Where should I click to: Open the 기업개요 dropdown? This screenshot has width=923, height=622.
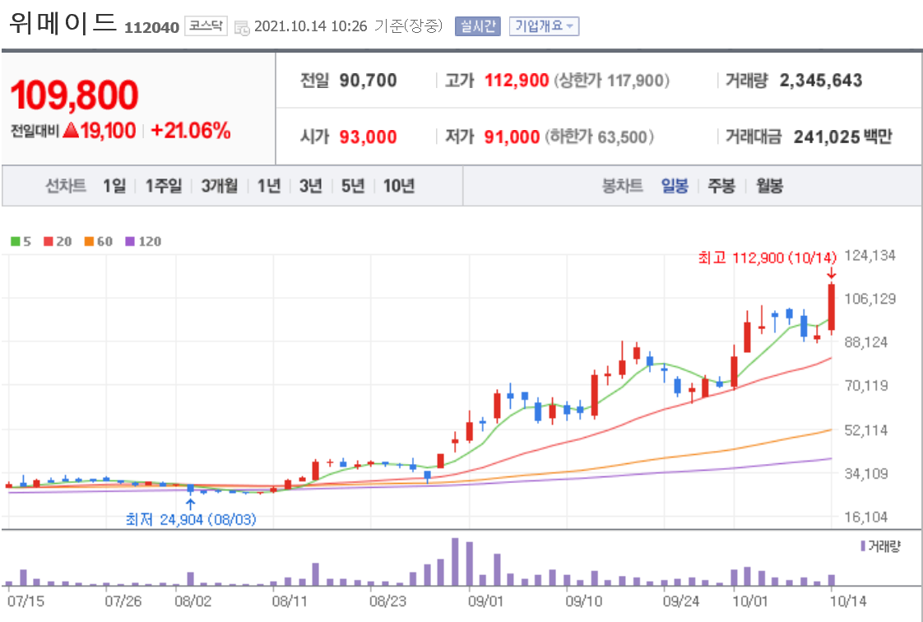coord(544,26)
